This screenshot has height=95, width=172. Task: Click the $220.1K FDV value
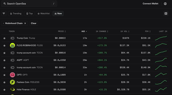146,38
